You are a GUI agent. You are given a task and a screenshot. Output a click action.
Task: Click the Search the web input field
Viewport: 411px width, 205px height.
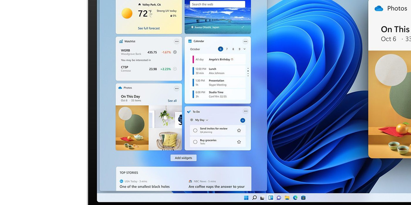tap(217, 4)
